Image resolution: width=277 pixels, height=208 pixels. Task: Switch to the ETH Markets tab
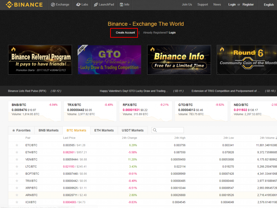[x=104, y=130]
